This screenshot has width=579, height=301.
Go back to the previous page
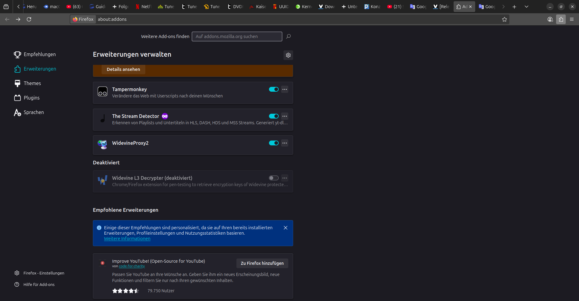pyautogui.click(x=7, y=19)
